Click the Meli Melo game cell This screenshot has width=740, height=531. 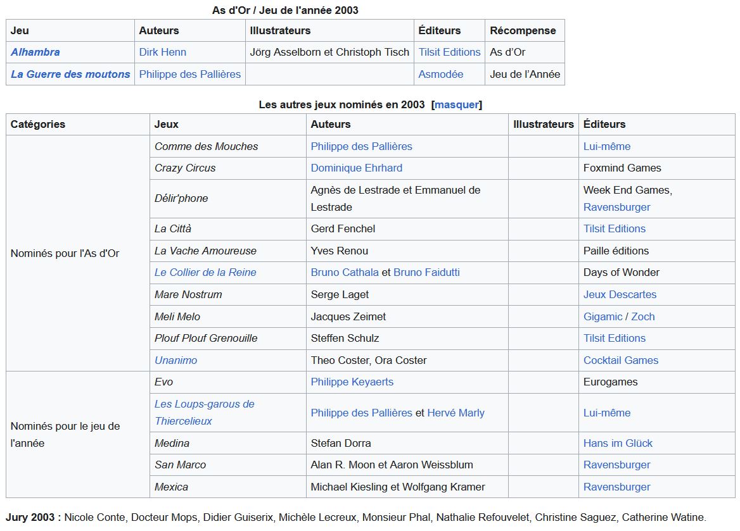click(x=228, y=317)
